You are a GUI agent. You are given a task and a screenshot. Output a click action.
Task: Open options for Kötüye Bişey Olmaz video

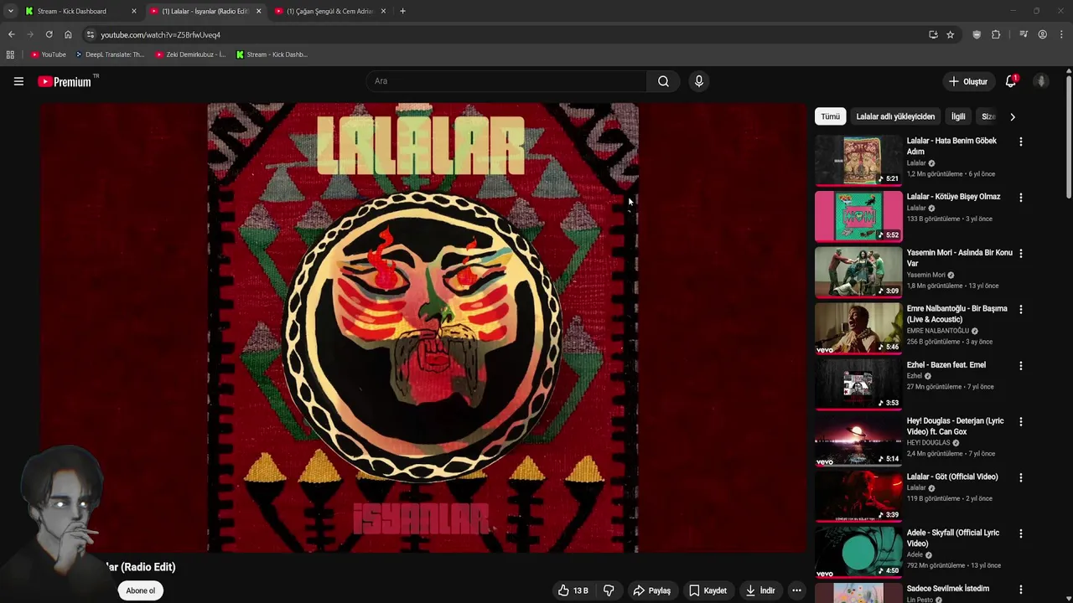point(1020,198)
